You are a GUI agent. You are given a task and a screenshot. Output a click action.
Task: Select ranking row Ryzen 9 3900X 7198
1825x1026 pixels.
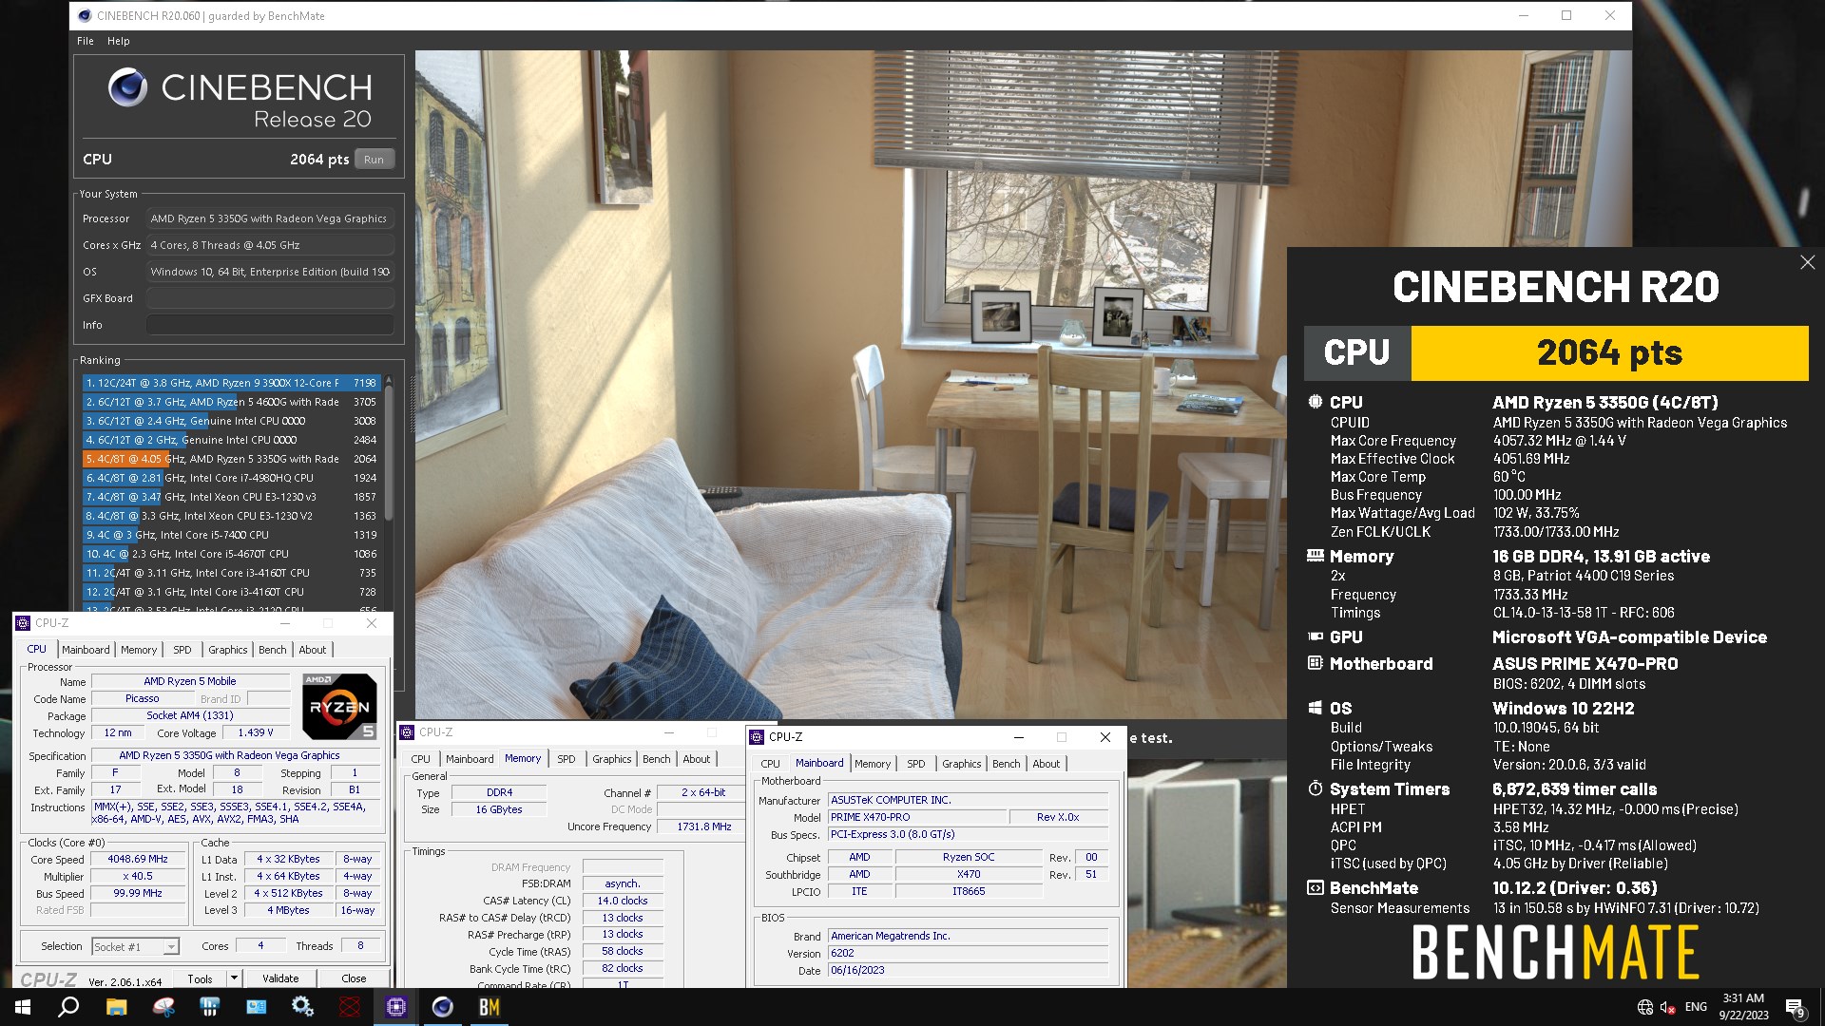tap(231, 383)
